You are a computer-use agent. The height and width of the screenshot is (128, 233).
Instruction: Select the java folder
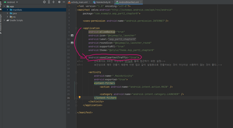click(15, 13)
